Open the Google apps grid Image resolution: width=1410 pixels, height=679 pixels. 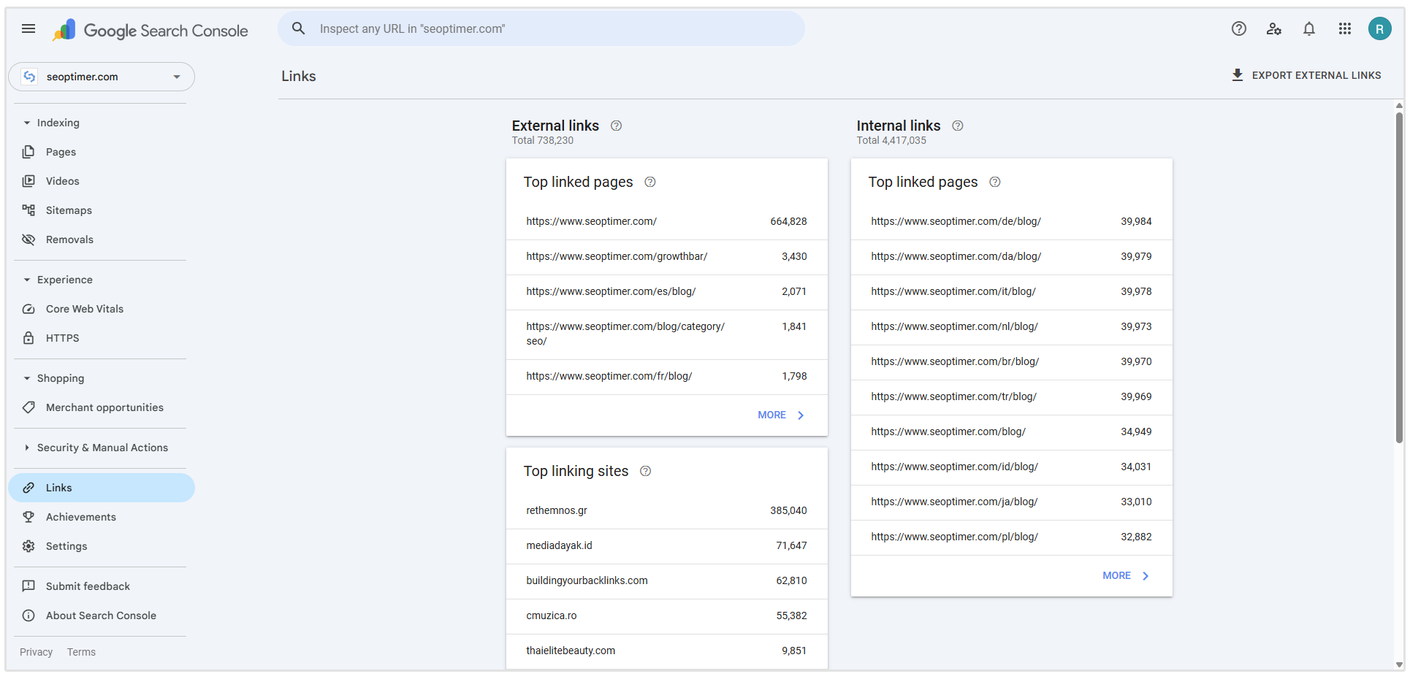1345,28
